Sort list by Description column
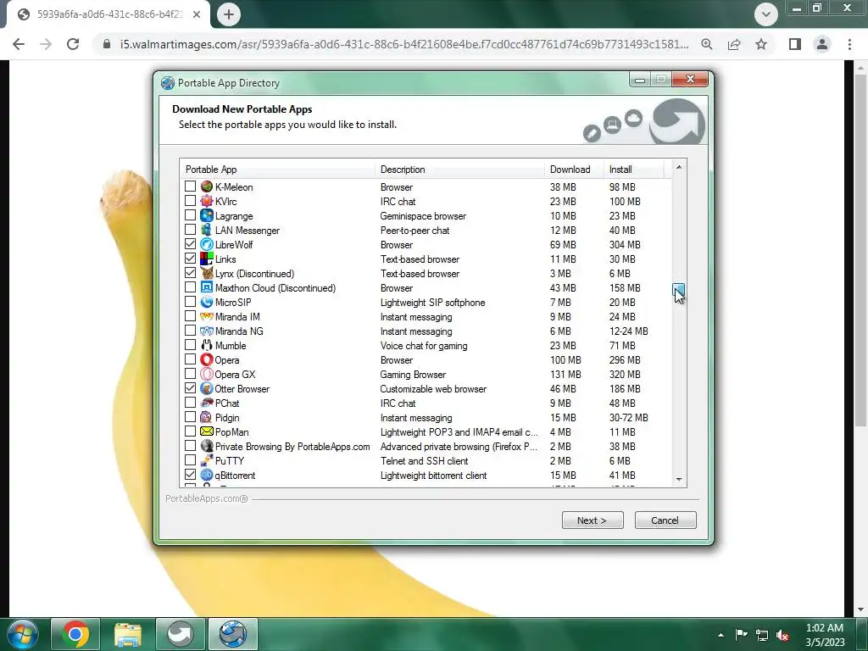Viewport: 868px width, 651px height. click(459, 170)
